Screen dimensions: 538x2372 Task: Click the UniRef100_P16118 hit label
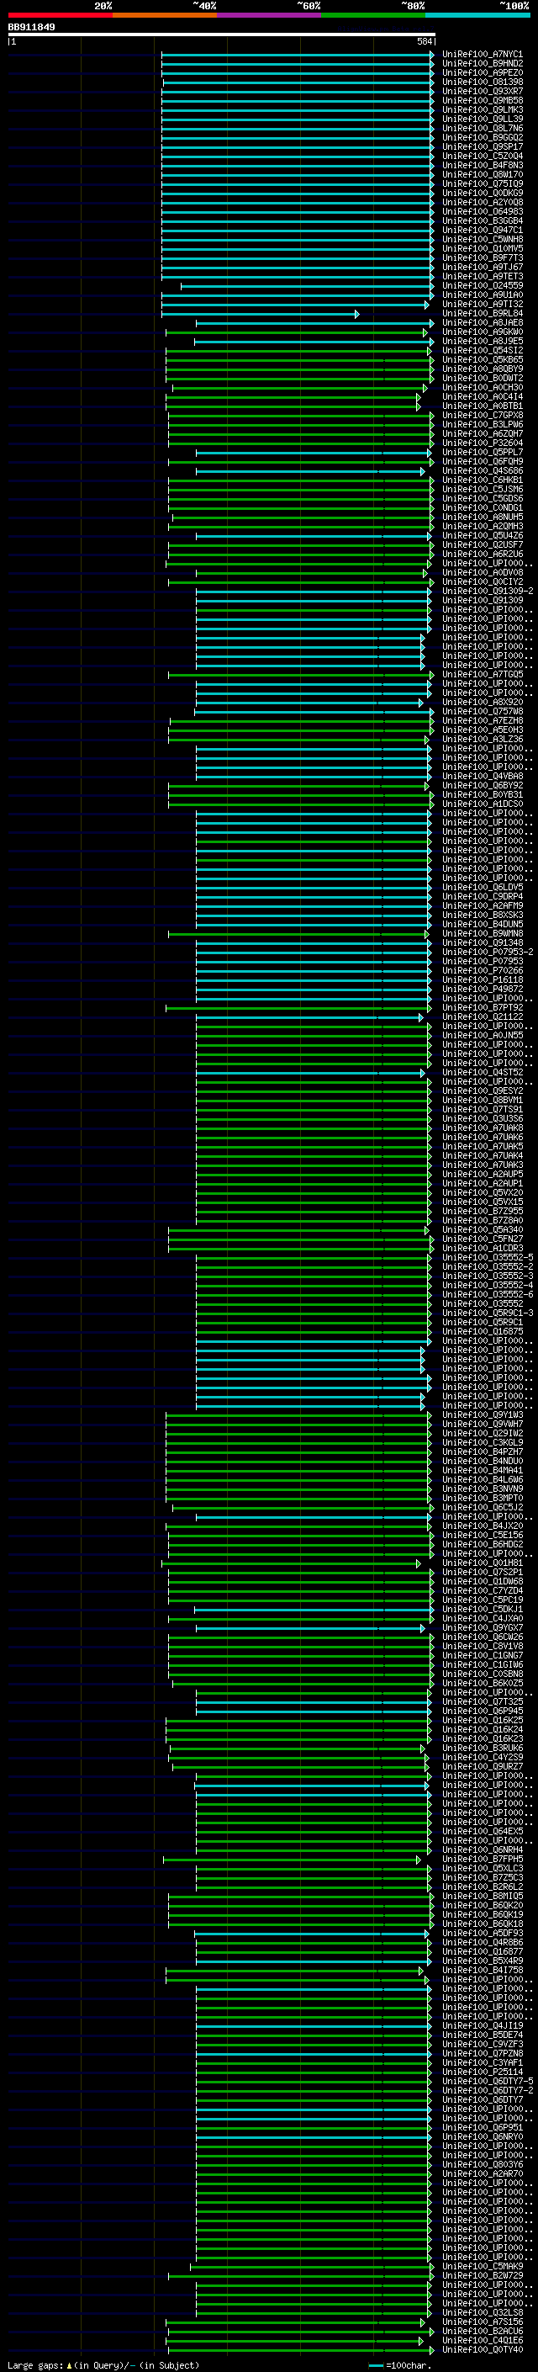point(482,979)
